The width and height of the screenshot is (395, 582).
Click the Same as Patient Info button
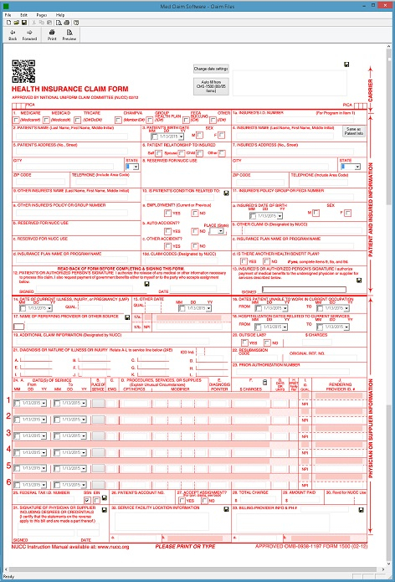pyautogui.click(x=353, y=131)
